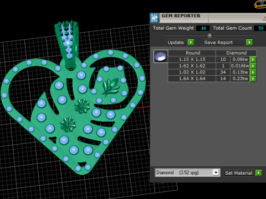Click the pendant bail at the top

[x=68, y=45]
